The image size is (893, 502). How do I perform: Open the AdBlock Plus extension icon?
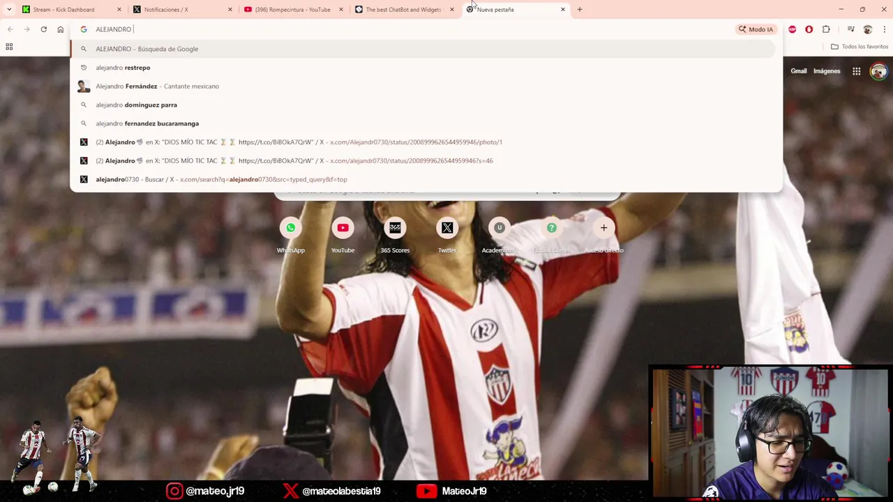pos(793,29)
